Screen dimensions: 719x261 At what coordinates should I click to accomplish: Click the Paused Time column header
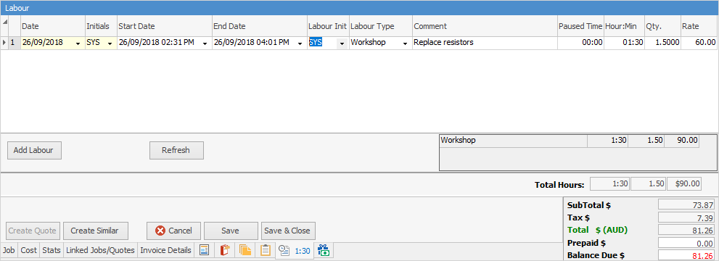click(x=580, y=27)
